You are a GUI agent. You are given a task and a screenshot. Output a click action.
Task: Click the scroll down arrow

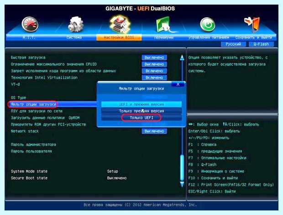[182, 185]
